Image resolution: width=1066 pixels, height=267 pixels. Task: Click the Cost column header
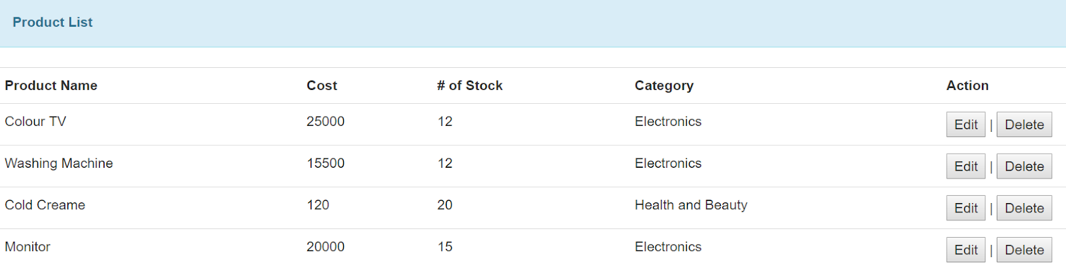(322, 85)
